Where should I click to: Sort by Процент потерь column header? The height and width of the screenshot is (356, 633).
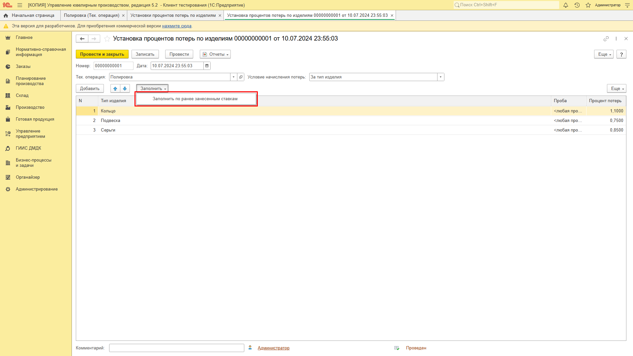[x=606, y=101]
